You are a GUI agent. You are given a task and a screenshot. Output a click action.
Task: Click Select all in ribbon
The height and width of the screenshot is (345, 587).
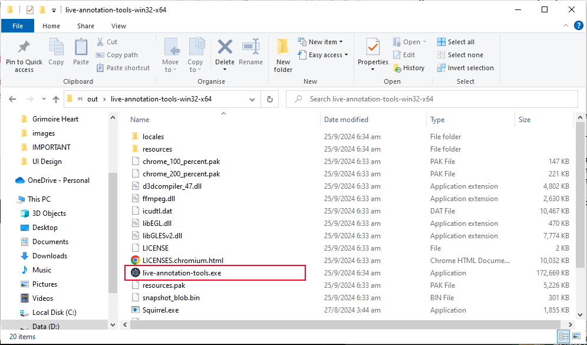point(456,42)
